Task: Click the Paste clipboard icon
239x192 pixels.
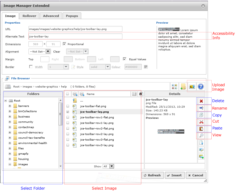Action: coord(201,129)
